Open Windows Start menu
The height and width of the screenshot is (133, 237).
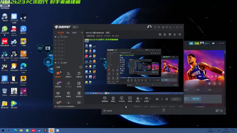click(x=3, y=130)
